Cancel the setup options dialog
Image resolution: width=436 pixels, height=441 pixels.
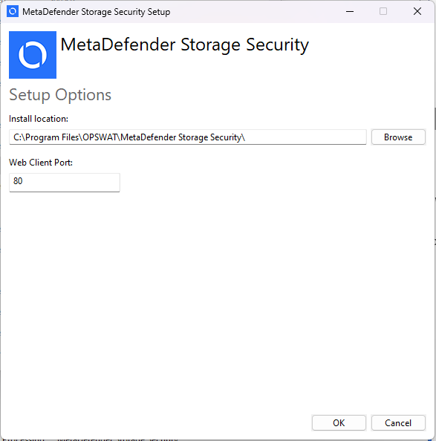coord(398,422)
